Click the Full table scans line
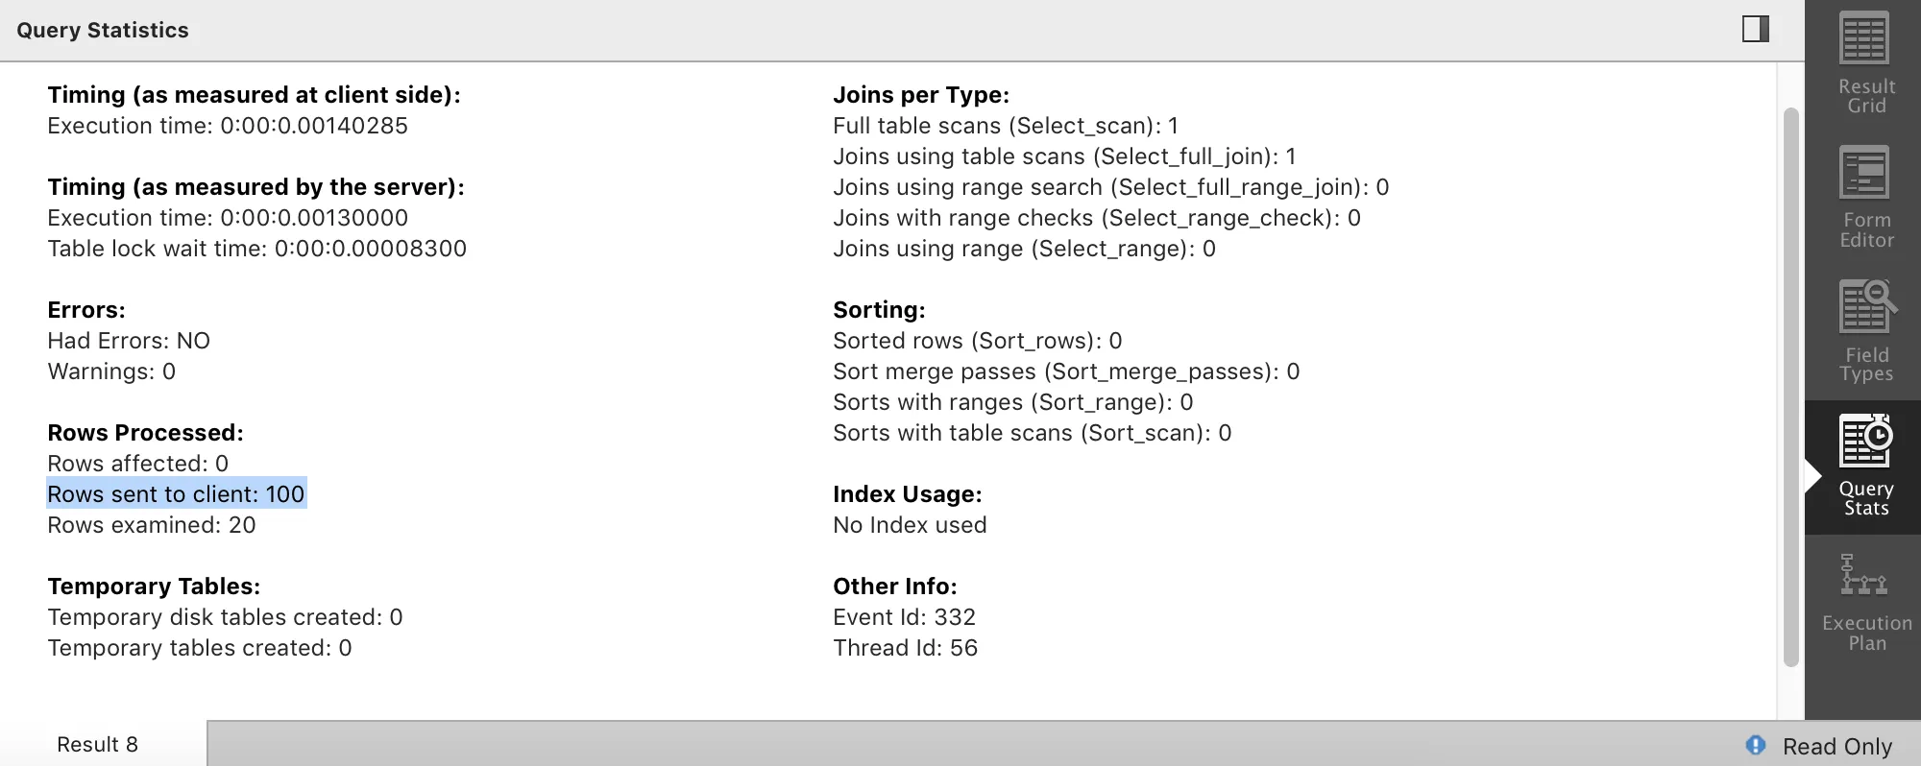The image size is (1921, 766). pos(1005,126)
